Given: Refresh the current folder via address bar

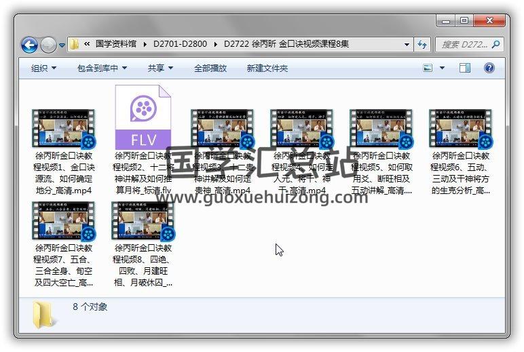Looking at the screenshot, I should point(422,45).
